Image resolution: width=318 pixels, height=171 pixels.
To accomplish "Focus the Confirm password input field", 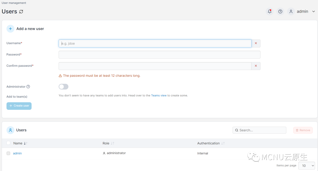I will pyautogui.click(x=155, y=66).
